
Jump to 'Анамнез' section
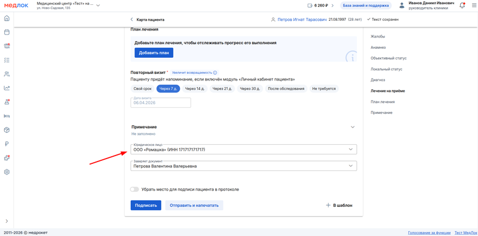(378, 48)
